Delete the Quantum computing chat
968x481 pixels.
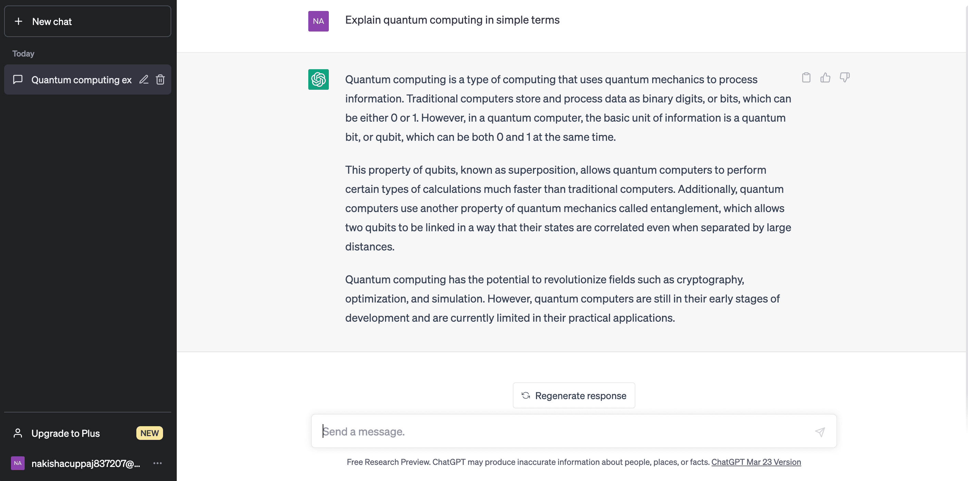click(160, 80)
